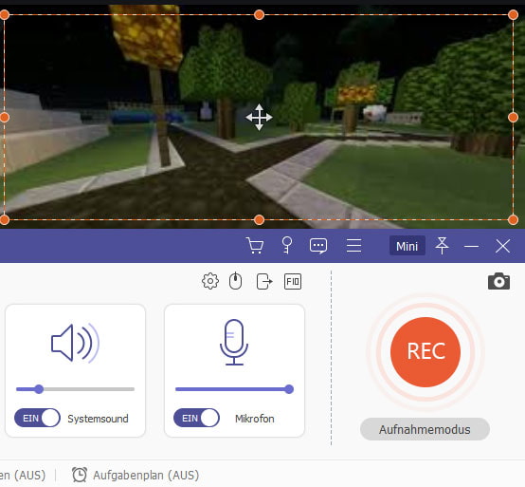Image resolution: width=525 pixels, height=487 pixels.
Task: Open Aufgabenplan (AUS) scheduler
Action: tap(136, 475)
